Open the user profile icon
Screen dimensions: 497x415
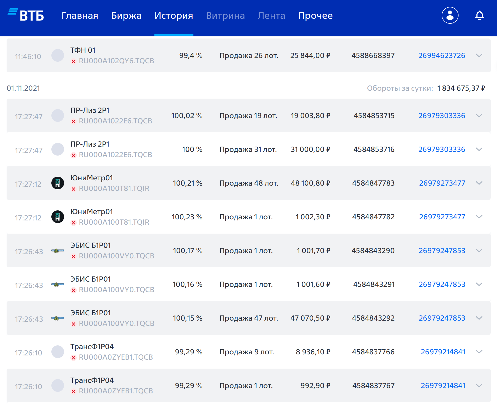[450, 15]
